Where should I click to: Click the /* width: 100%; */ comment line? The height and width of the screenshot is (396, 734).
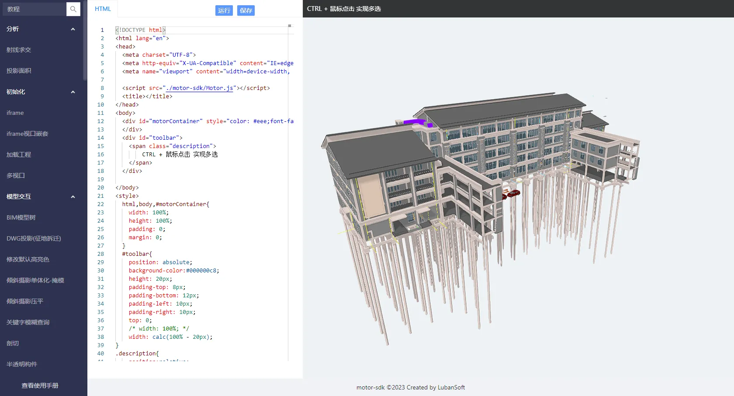pyautogui.click(x=159, y=329)
